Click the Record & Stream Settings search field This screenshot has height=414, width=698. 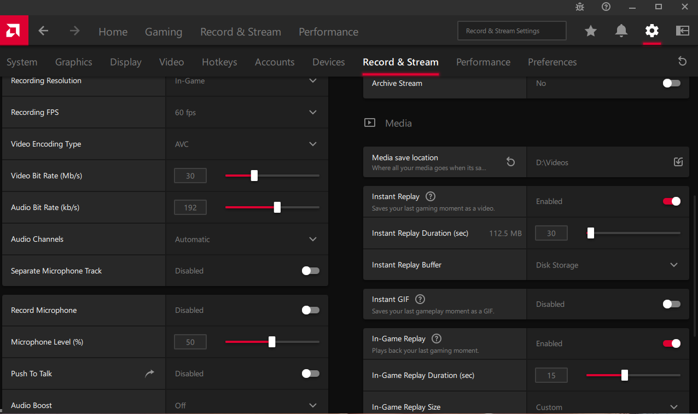coord(511,31)
